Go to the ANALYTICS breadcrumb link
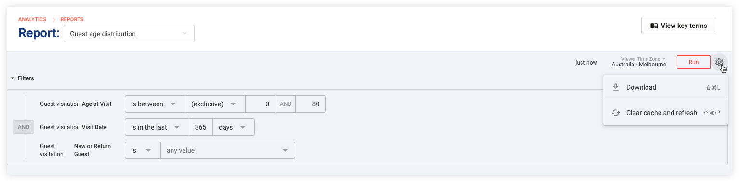 (32, 20)
